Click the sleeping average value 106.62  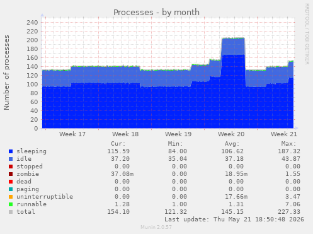[x=232, y=151]
